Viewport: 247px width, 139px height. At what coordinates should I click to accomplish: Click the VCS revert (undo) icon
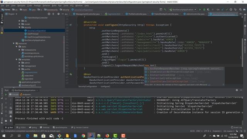(235, 10)
